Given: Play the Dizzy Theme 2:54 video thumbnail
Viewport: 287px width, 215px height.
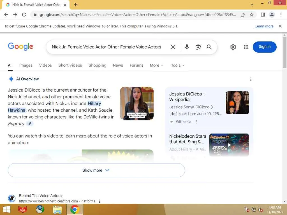Looking at the screenshot, I should click(229, 145).
